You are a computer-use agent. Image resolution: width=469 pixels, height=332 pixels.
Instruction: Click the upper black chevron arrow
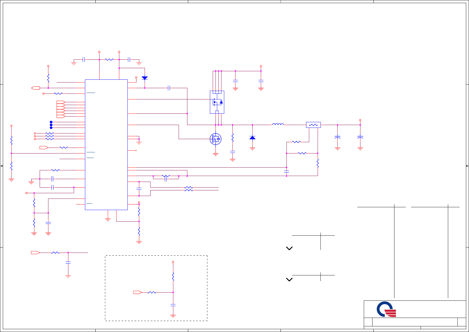(x=289, y=248)
